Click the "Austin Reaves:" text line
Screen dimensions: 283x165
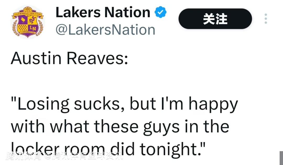[x=69, y=59]
